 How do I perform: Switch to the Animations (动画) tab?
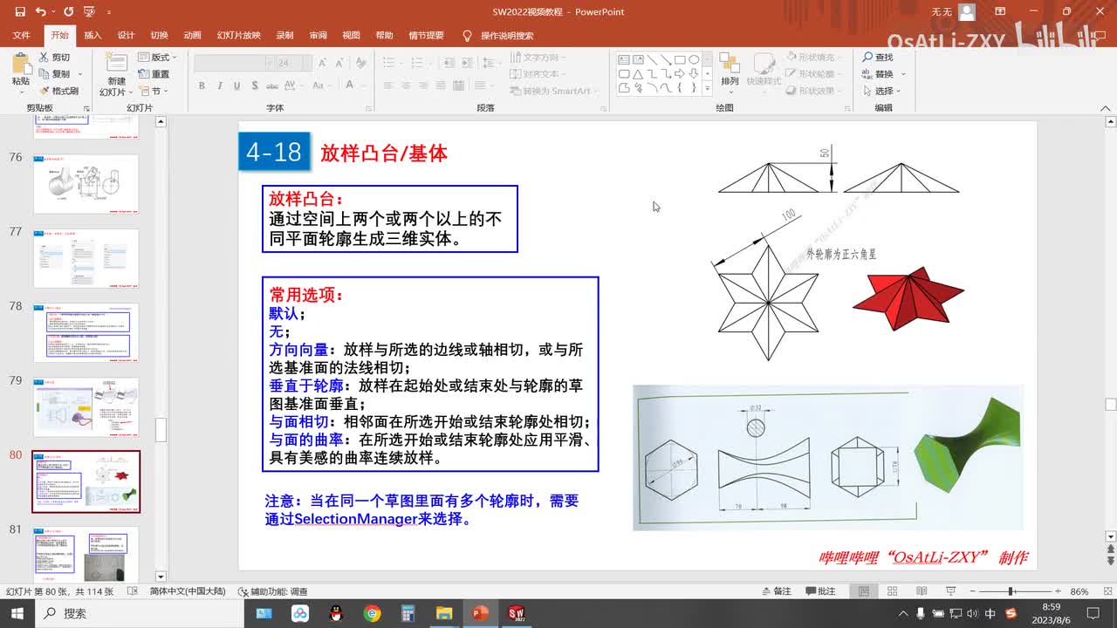click(x=192, y=36)
